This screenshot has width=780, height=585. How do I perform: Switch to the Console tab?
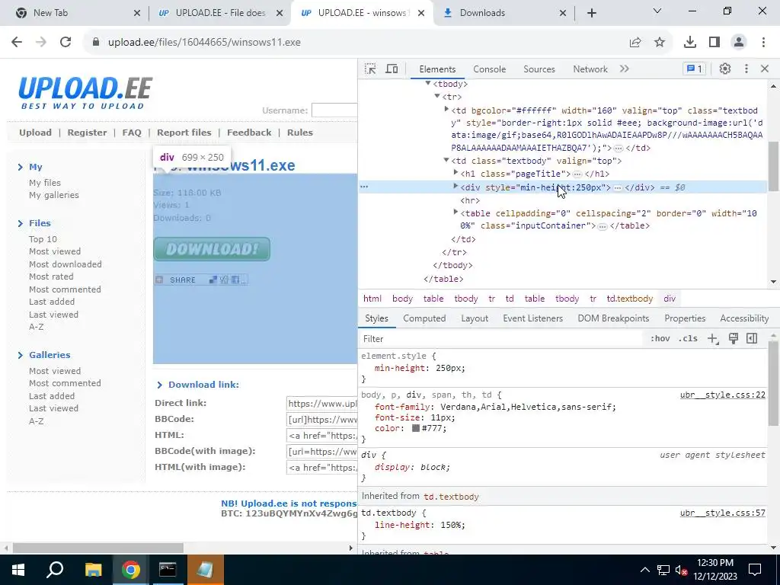pos(490,69)
